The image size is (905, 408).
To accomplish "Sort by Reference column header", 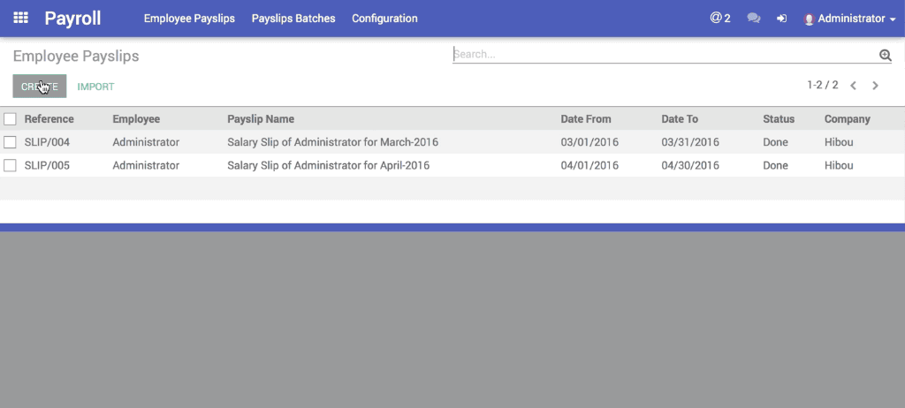I will (49, 119).
